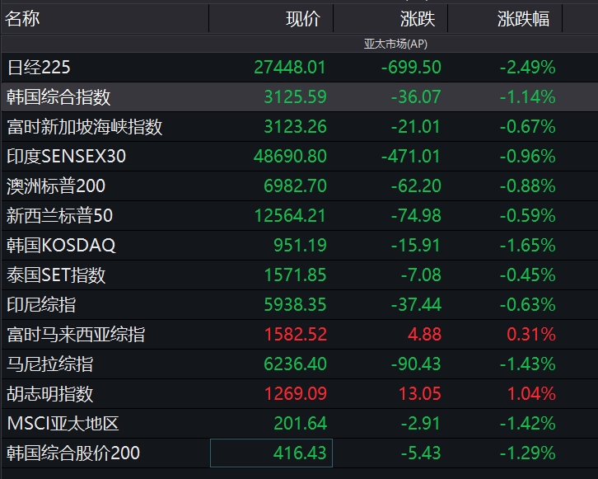Select the 951.19 price value

tap(300, 246)
